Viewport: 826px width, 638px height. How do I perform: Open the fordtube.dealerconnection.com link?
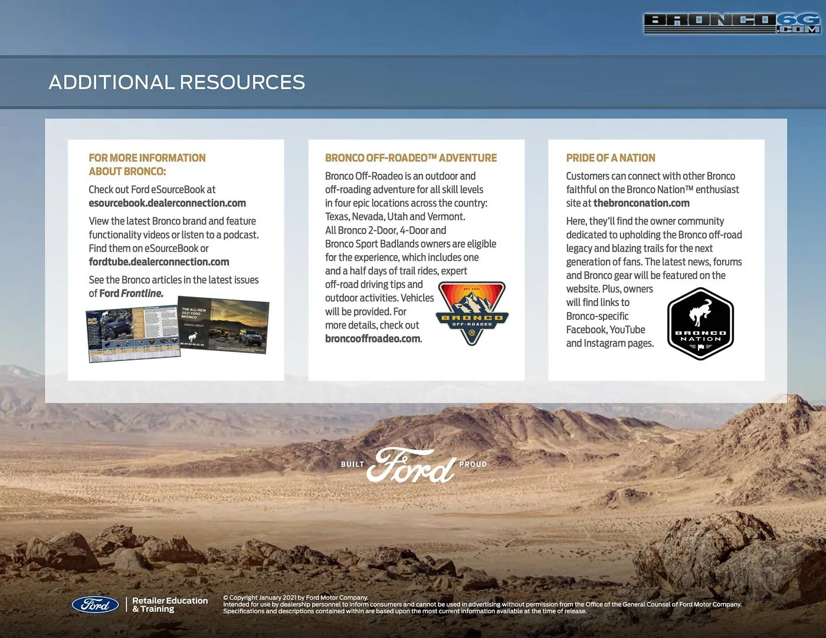point(159,262)
